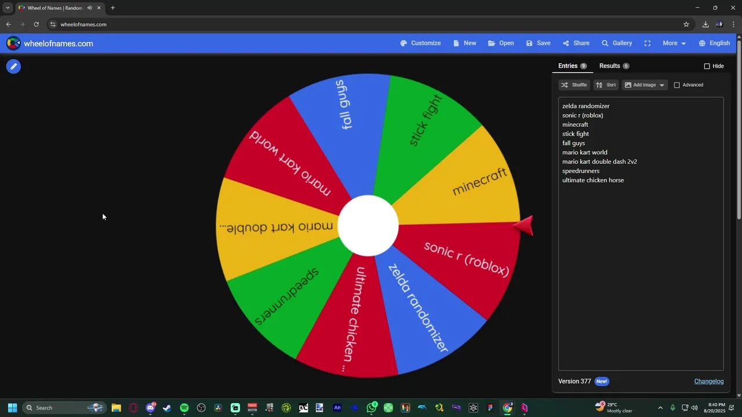Open File Explorer from taskbar
Viewport: 742px width, 417px height.
tap(117, 408)
